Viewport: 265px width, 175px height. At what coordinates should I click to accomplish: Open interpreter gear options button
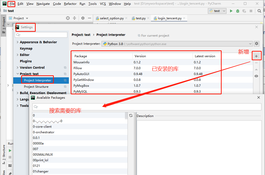257,44
